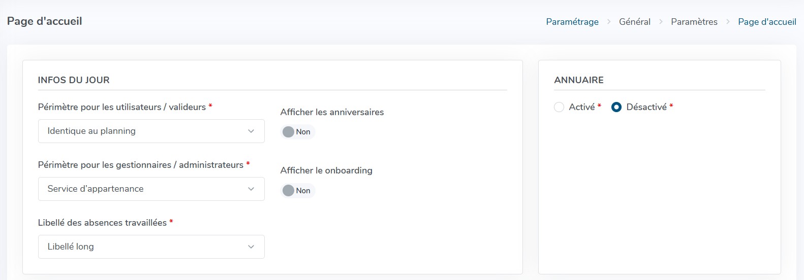
Task: Click the Libellé des absences travaillées label
Action: [x=102, y=223]
